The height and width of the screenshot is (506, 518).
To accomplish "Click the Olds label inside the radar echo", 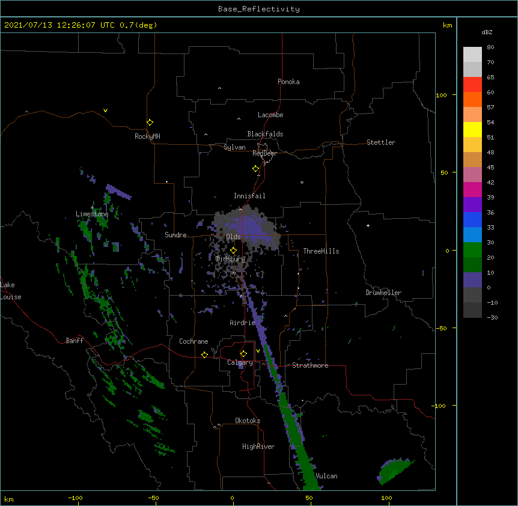I will (233, 237).
